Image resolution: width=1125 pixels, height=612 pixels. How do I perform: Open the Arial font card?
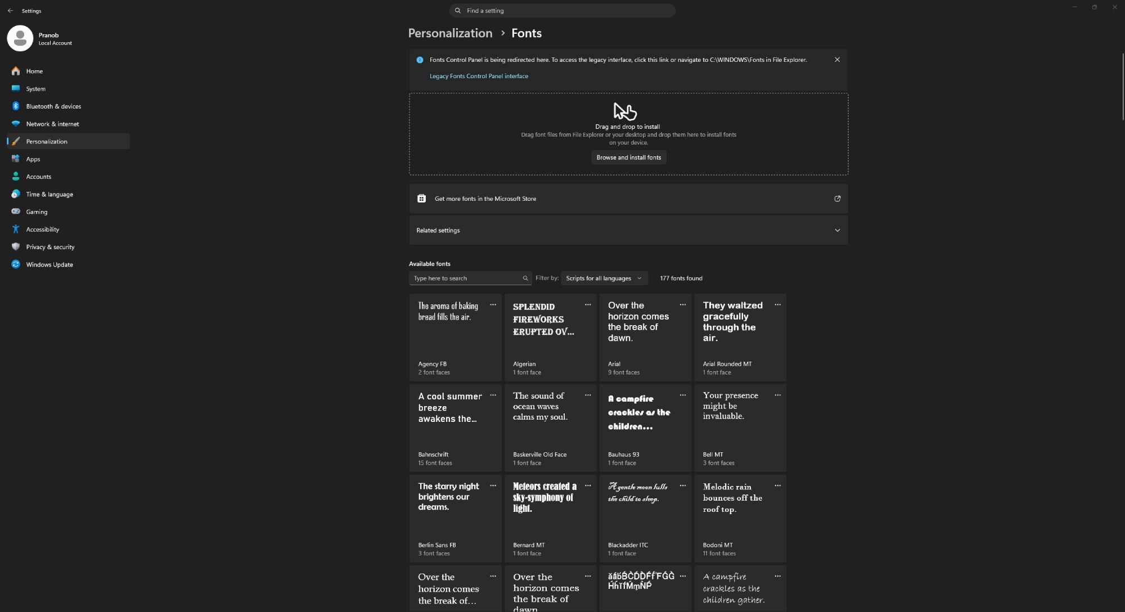click(x=645, y=337)
